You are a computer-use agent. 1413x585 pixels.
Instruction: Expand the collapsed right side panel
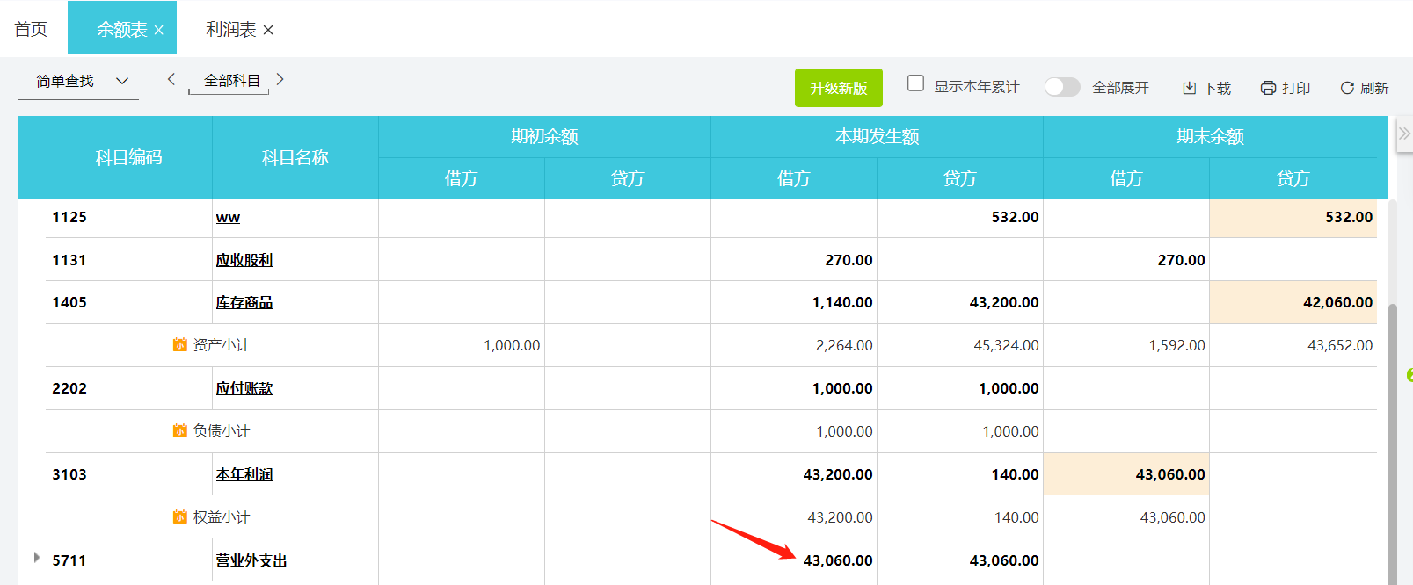1404,134
